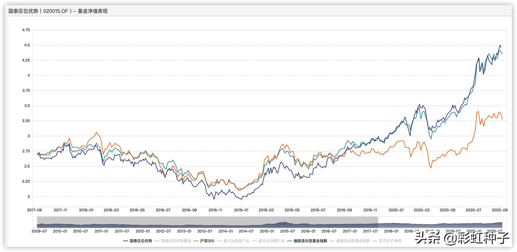Click the 2020-03 label on main x-axis
The width and height of the screenshot is (517, 252).
(421, 210)
